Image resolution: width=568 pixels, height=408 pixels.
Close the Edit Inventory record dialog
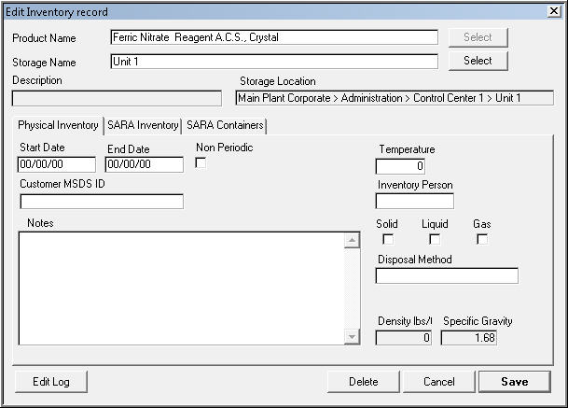553,11
